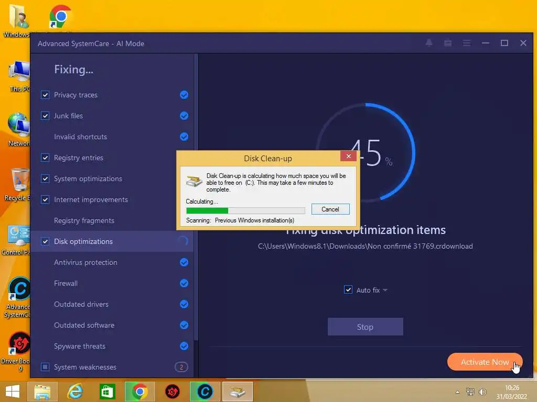Click System weaknesses count badge 2
This screenshot has width=537, height=402.
pos(181,367)
